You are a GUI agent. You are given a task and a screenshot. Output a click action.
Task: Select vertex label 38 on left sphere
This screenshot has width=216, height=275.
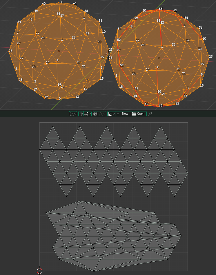pyautogui.click(x=86, y=11)
